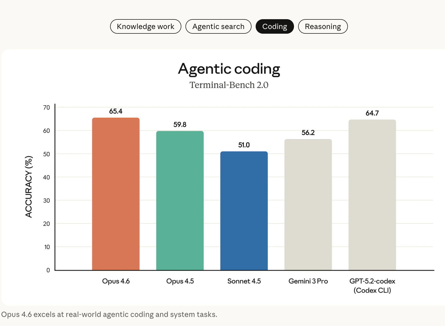
Task: Select the Coding tab
Action: pos(275,26)
